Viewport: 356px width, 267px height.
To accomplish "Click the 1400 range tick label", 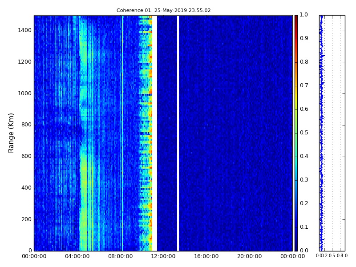I will tap(24, 30).
